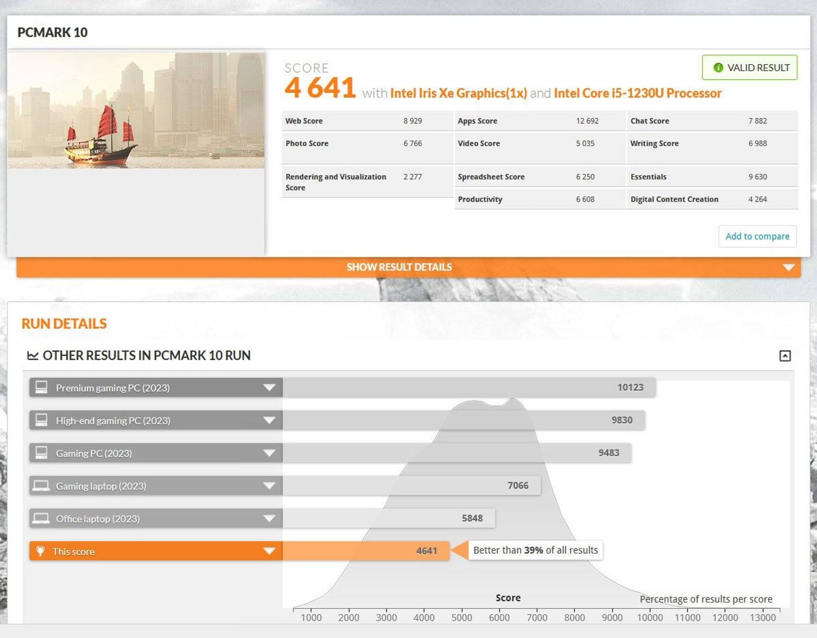Click Premium gaming PC (2023) label

tap(113, 388)
